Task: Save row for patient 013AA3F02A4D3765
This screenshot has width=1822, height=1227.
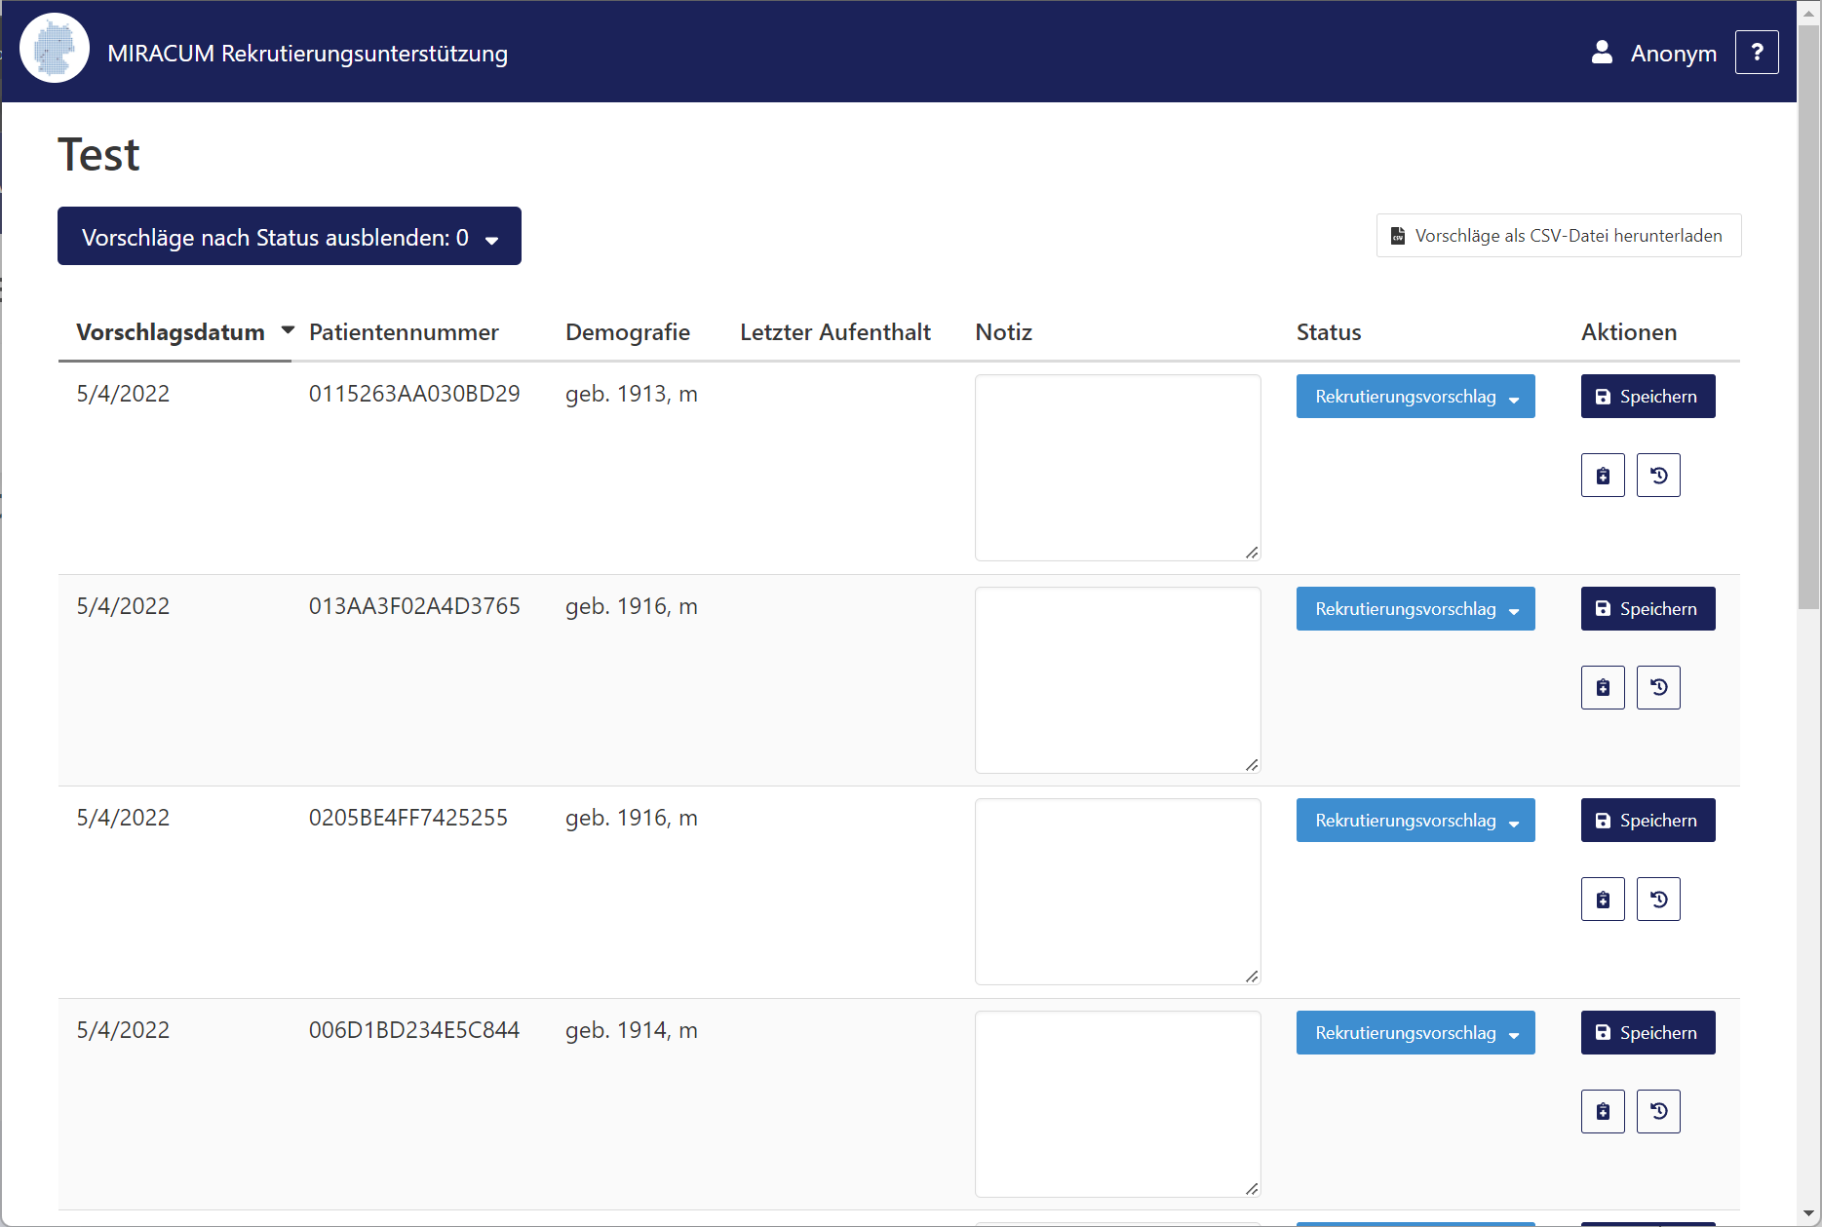Action: point(1648,609)
